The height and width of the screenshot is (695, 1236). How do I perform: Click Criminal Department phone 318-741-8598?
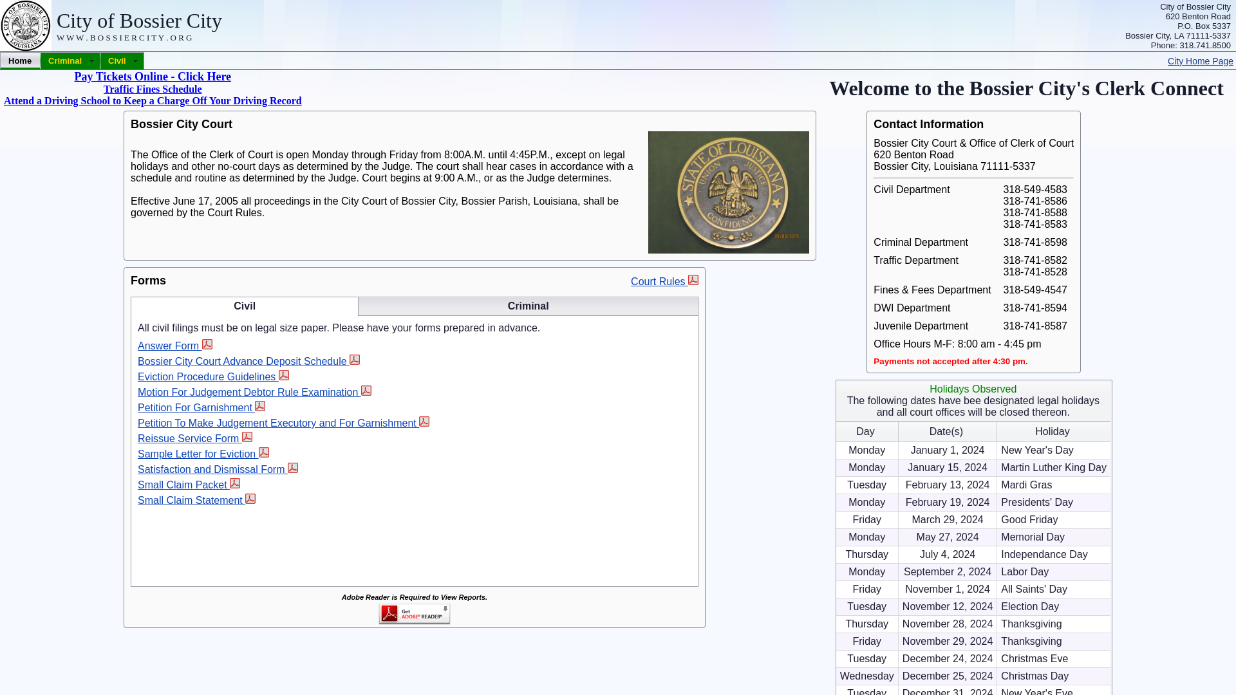coord(1035,243)
